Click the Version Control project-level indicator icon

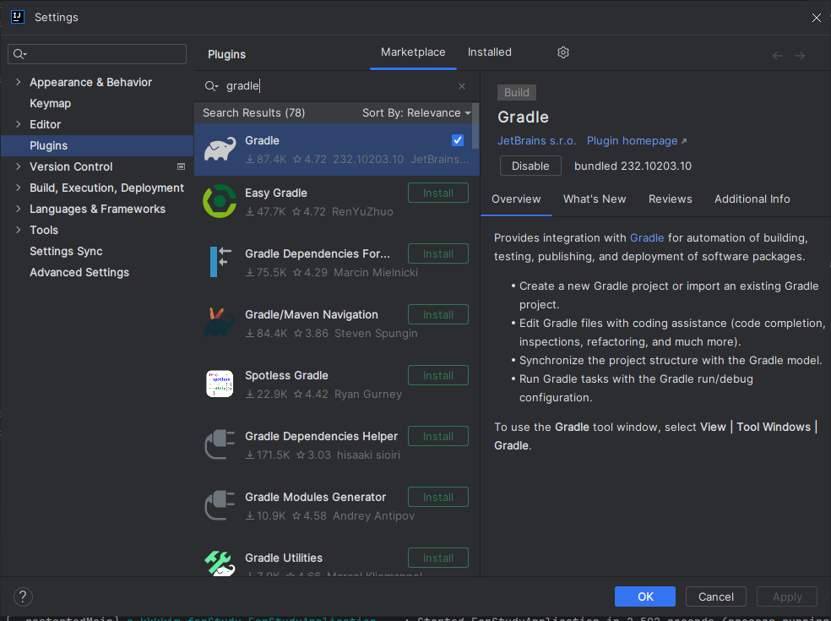(181, 166)
